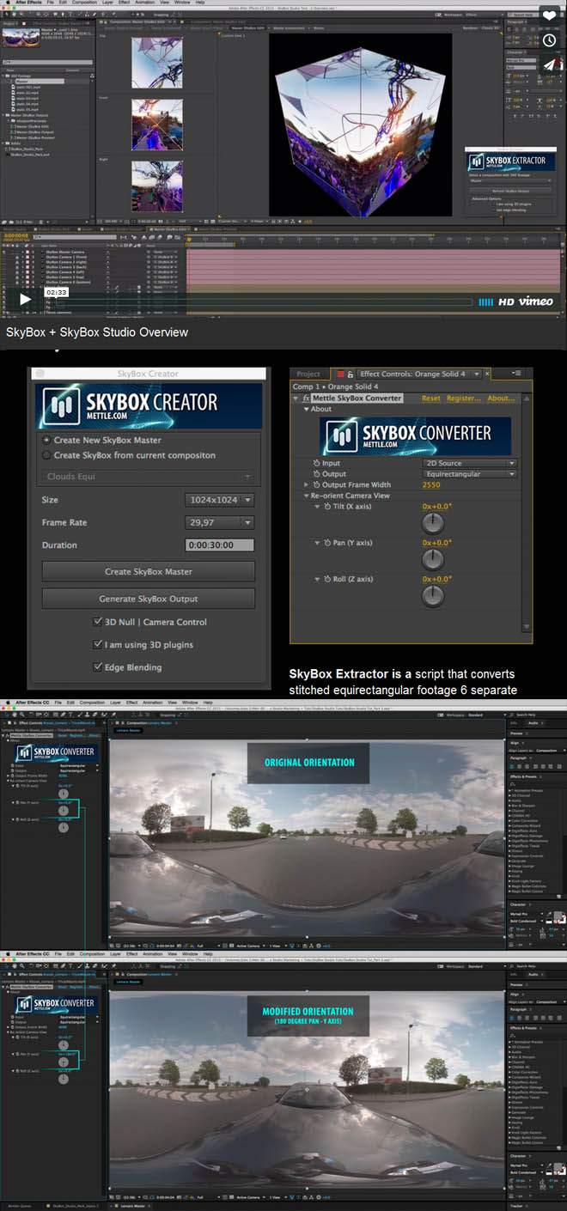Image resolution: width=567 pixels, height=1211 pixels.
Task: Like the video with the heart icon
Action: coord(549,16)
